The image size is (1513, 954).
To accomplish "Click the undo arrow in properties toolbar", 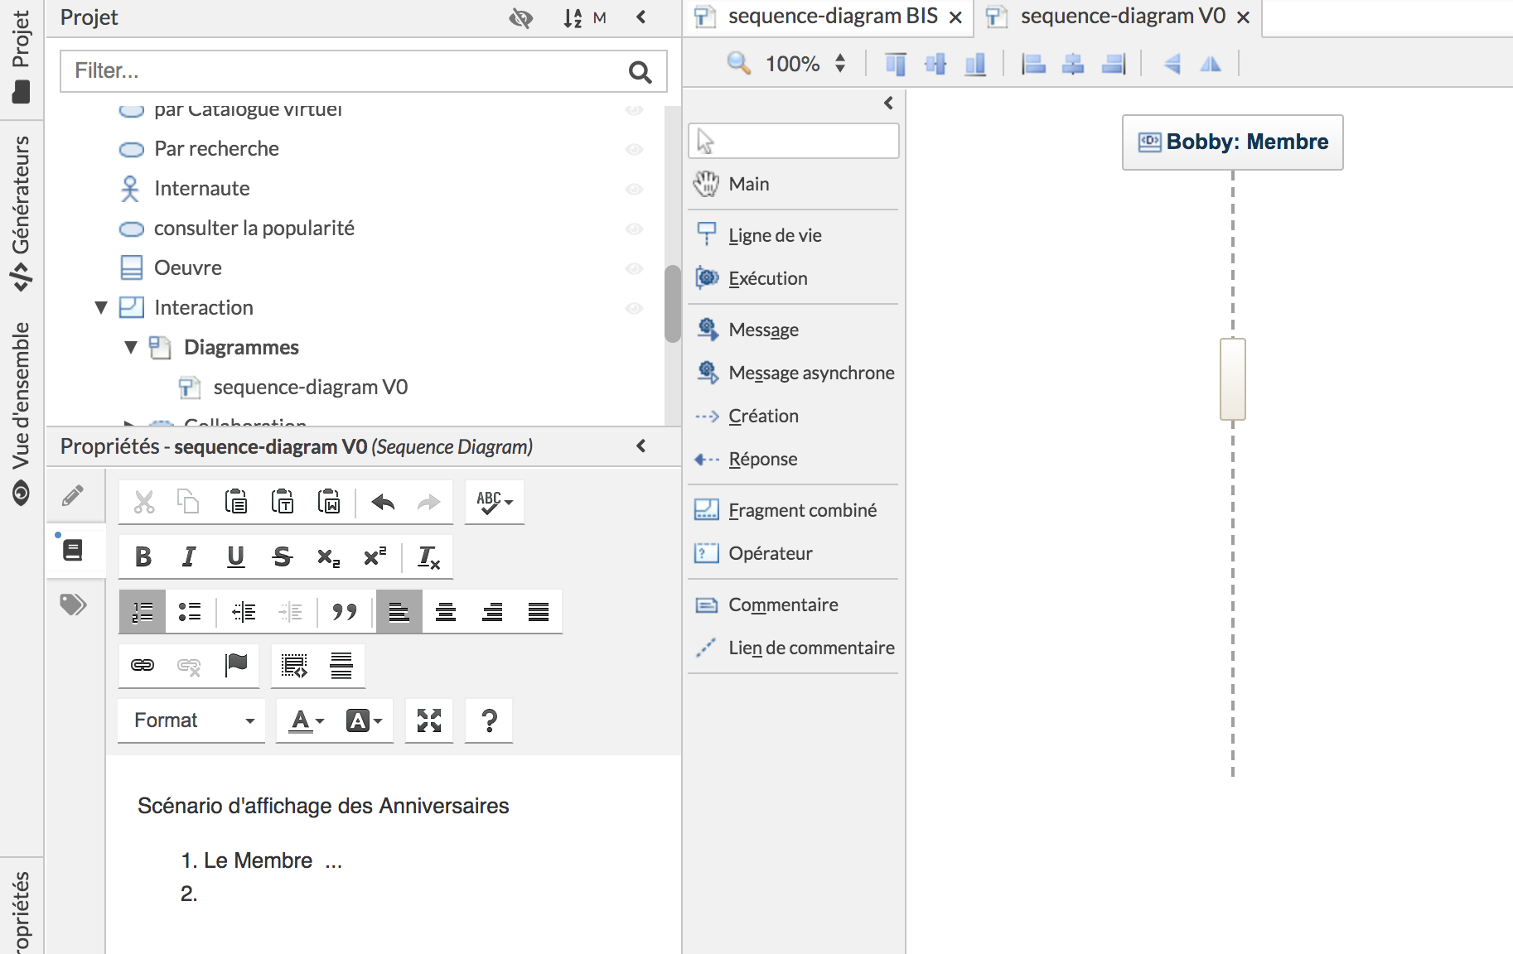I will click(x=383, y=503).
